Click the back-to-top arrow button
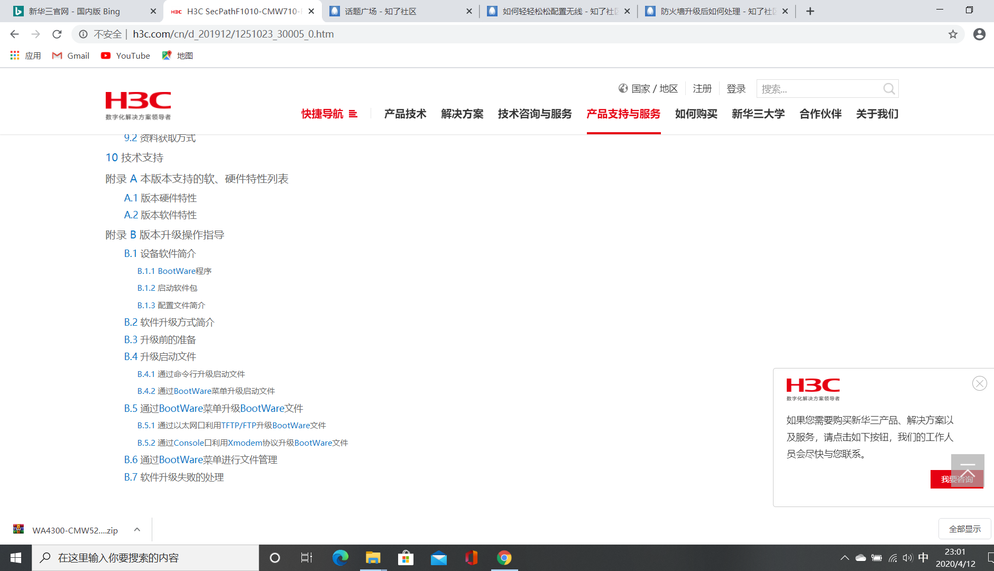Viewport: 994px width, 571px height. pos(968,471)
